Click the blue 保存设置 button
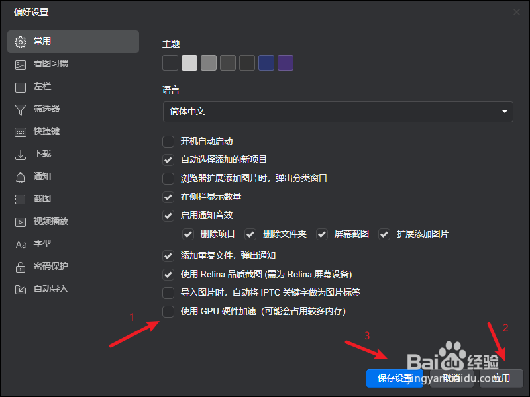Screen dimensions: 530x397 point(395,378)
